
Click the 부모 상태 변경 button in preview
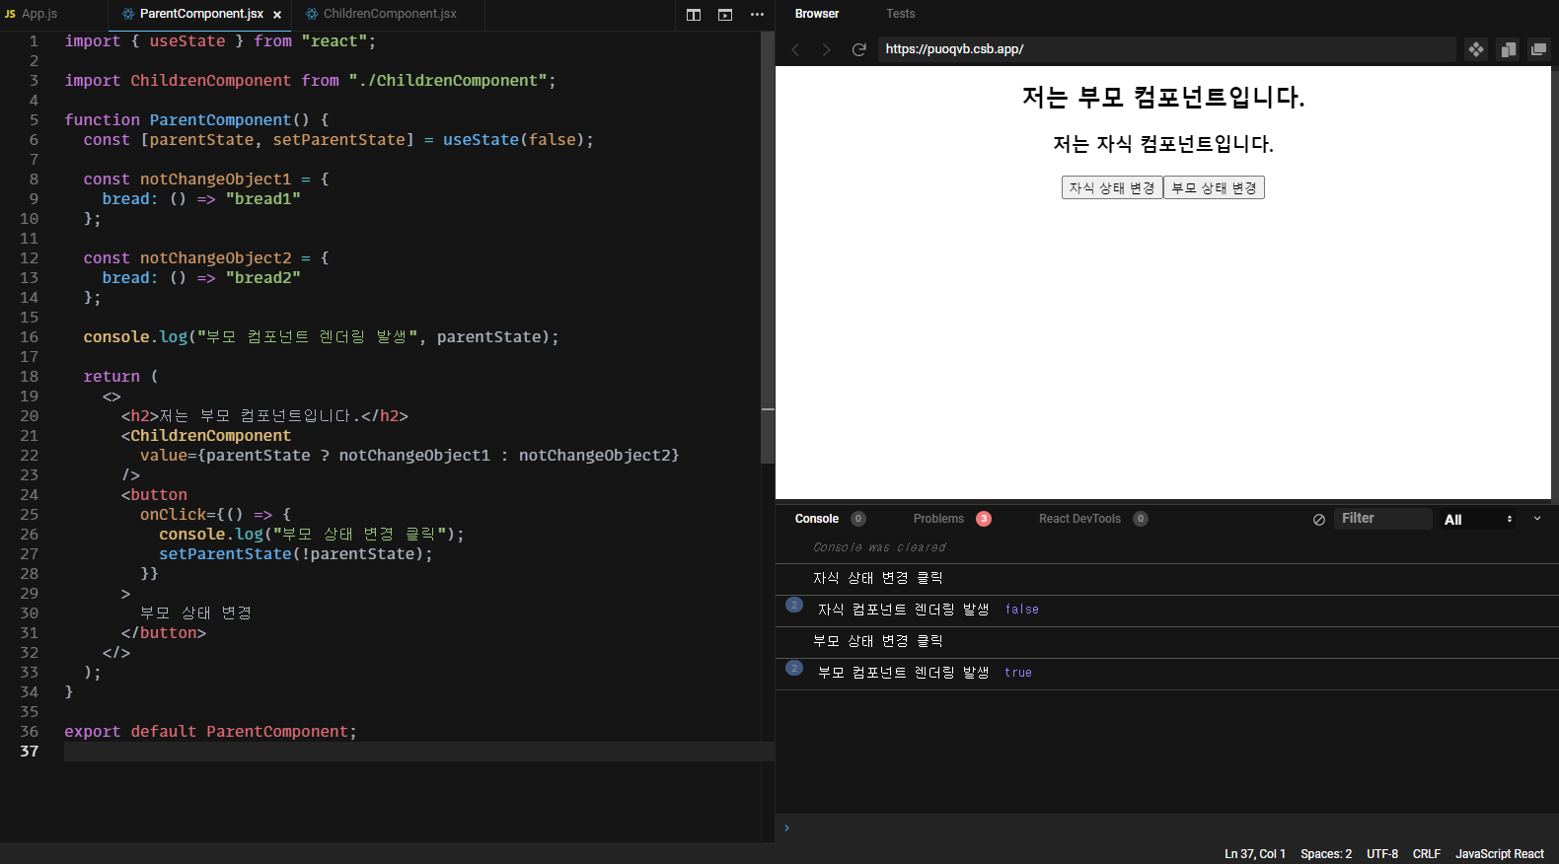1214,187
